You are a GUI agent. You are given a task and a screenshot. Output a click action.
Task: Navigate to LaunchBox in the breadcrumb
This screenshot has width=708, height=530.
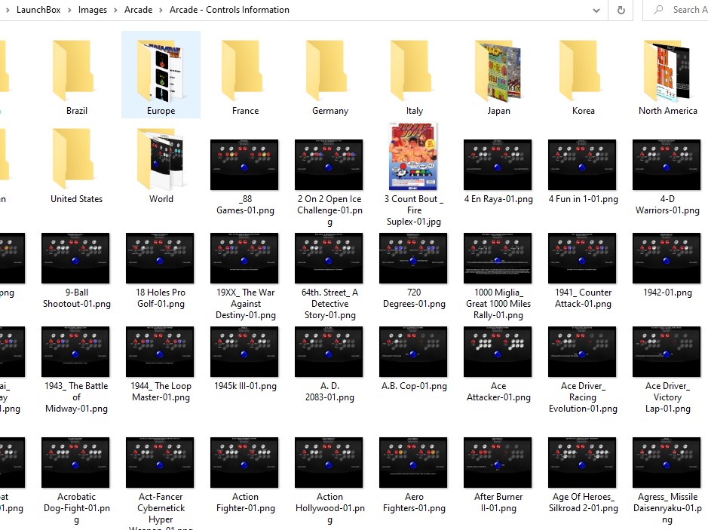[38, 10]
